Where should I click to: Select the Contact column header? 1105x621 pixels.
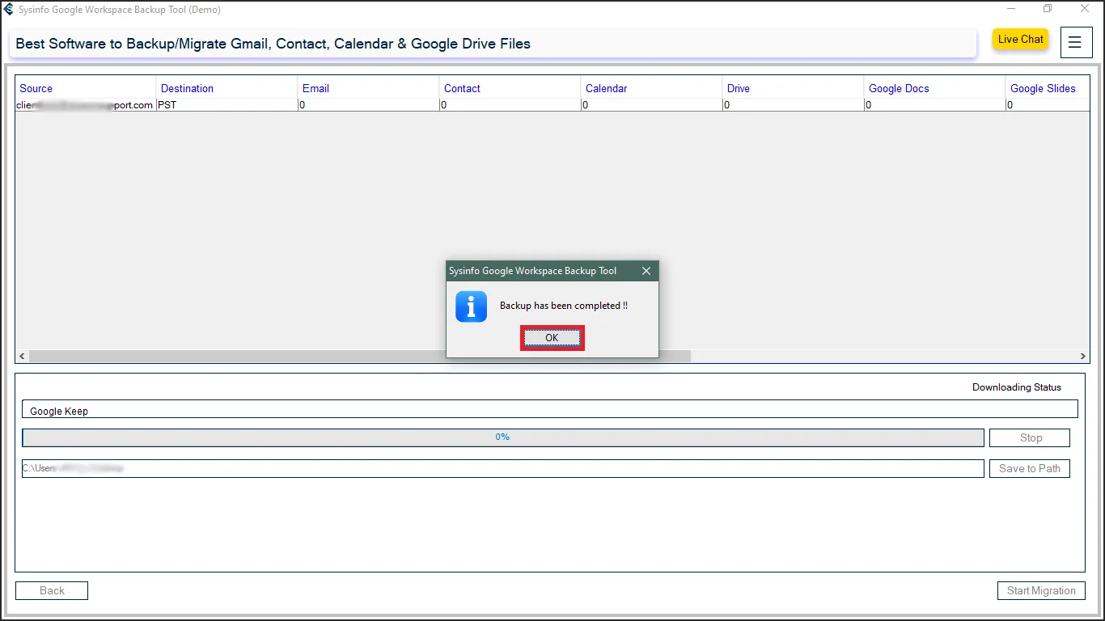462,88
